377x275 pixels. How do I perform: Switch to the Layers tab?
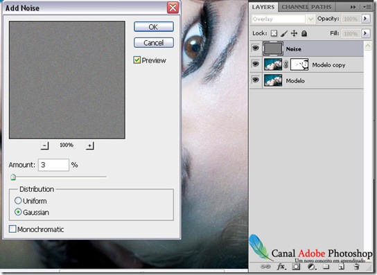pos(263,7)
